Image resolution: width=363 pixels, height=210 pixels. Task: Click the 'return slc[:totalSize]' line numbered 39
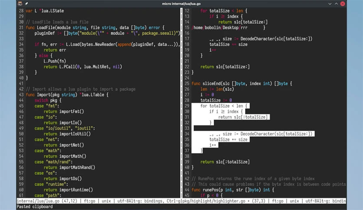pos(225,162)
